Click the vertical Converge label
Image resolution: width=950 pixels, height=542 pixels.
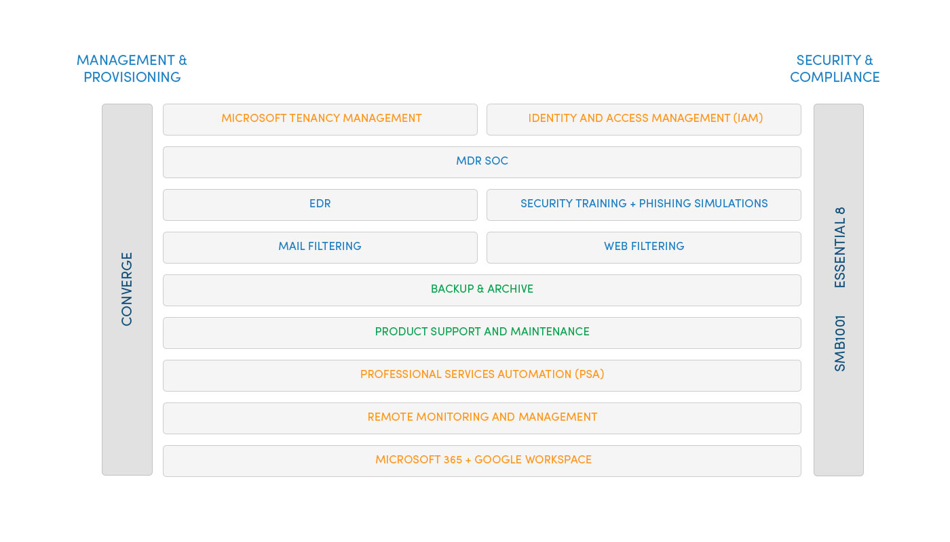click(x=127, y=289)
